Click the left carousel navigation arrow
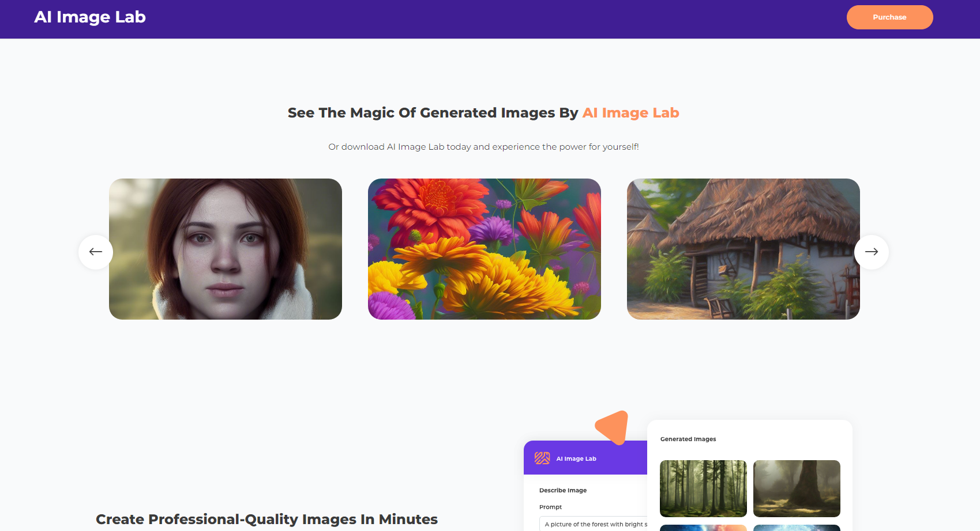This screenshot has height=531, width=980. tap(95, 252)
